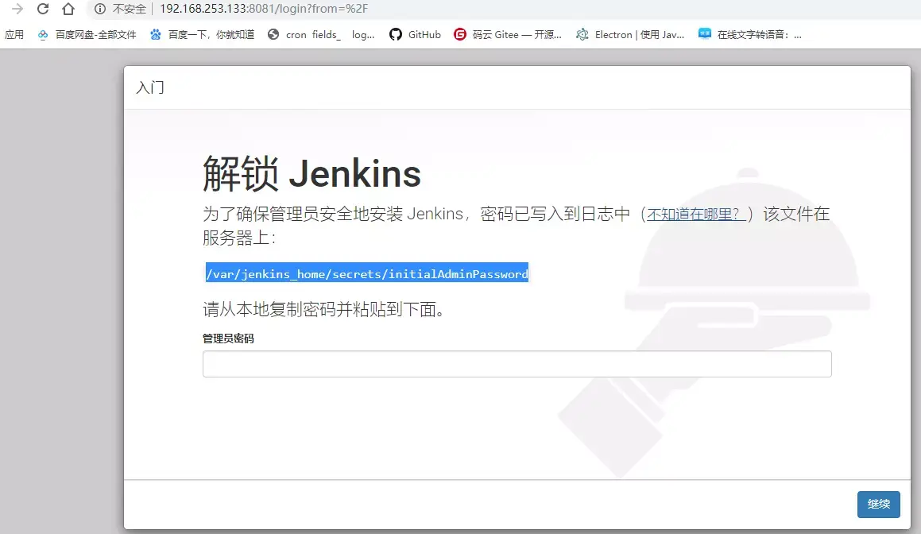This screenshot has width=921, height=534.
Task: Open 百度一下，你就知道 bookmark
Action: click(202, 35)
